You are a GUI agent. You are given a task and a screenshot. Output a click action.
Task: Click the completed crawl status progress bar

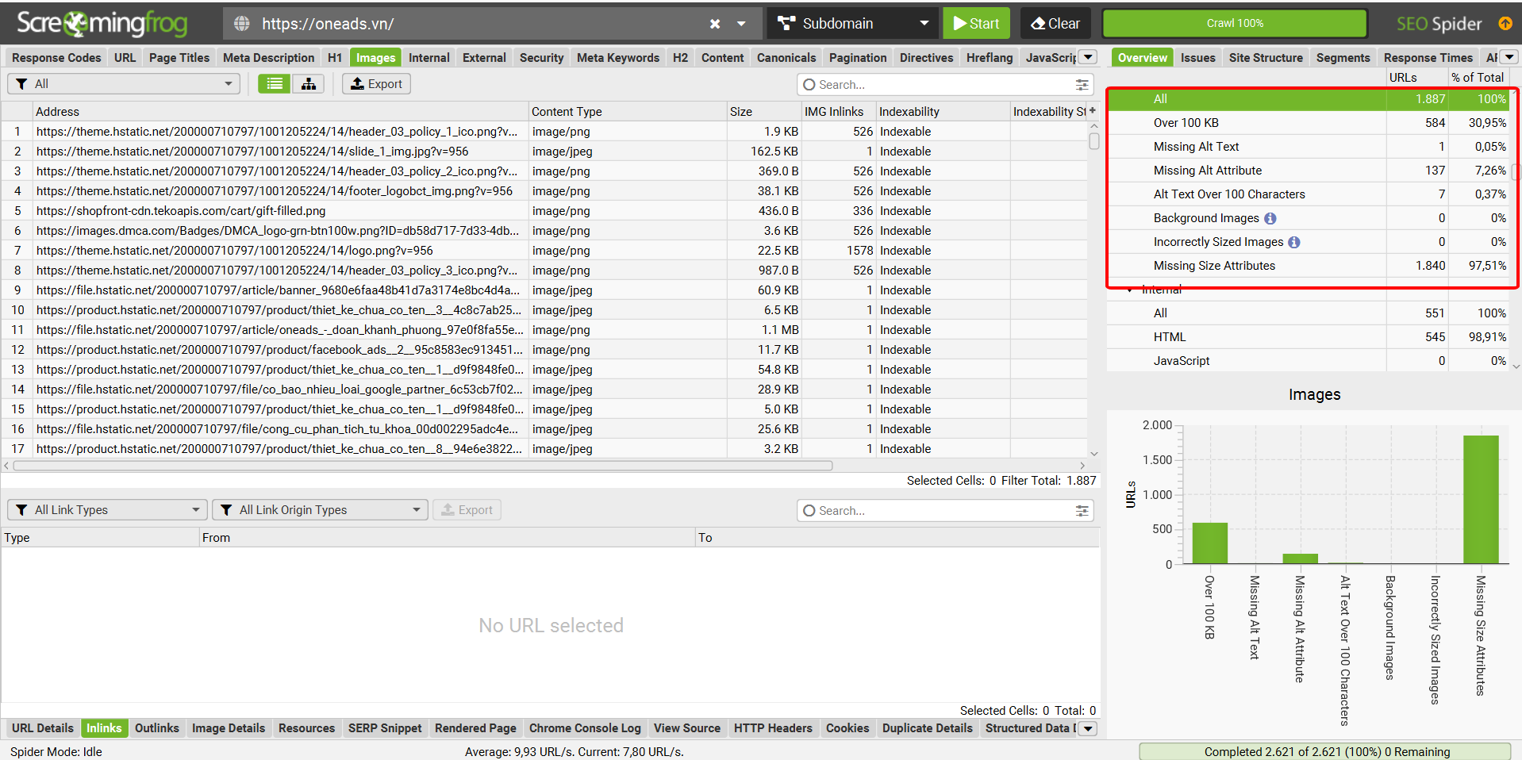(1325, 751)
